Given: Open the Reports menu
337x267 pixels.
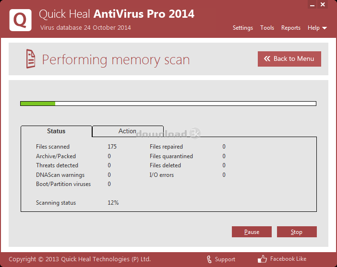Looking at the screenshot, I should (291, 28).
